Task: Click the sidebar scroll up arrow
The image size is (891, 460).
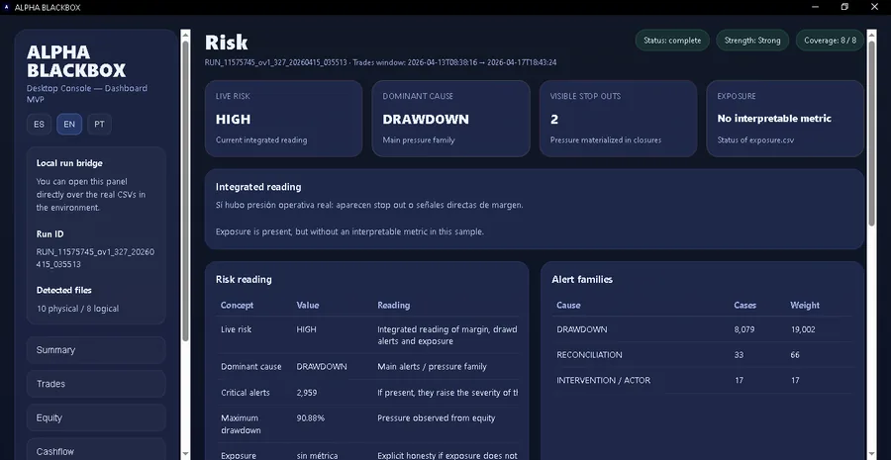Action: (185, 35)
